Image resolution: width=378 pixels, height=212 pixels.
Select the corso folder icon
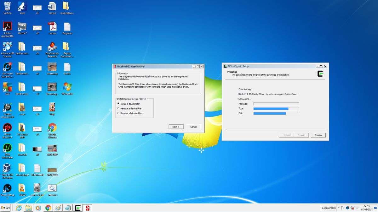point(22,109)
